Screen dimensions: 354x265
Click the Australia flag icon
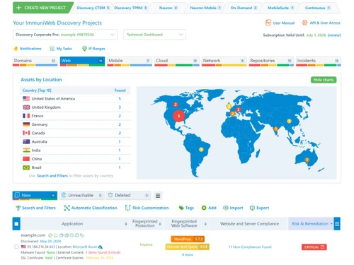26,141
